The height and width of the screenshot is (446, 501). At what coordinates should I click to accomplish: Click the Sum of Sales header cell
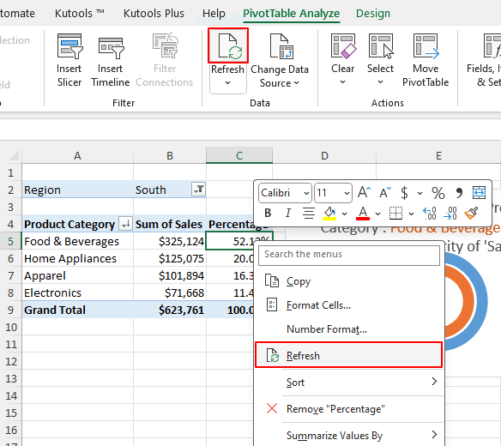(x=170, y=224)
